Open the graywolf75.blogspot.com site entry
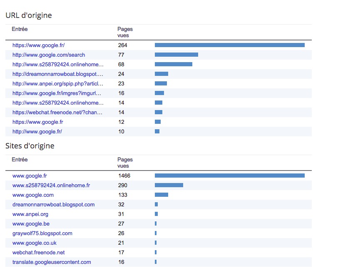This screenshot has width=338, height=271. click(x=42, y=233)
